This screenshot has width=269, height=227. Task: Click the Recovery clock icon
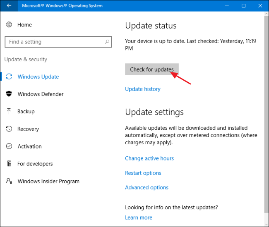click(9, 129)
